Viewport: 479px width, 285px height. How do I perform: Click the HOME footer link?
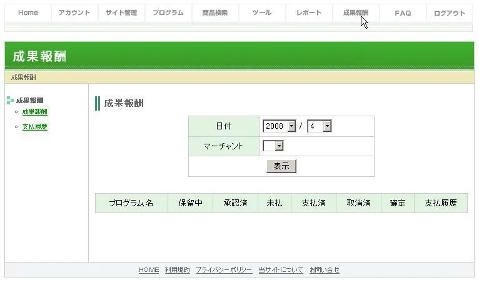pyautogui.click(x=149, y=270)
